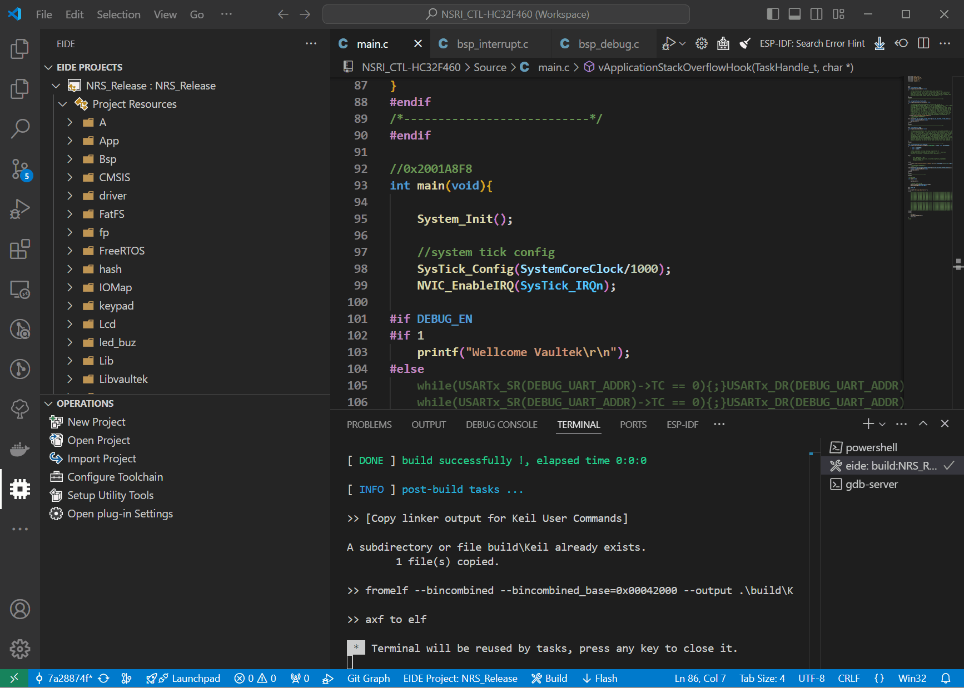Click the Synchronize Changes icon in the status bar
The width and height of the screenshot is (964, 688).
[104, 679]
